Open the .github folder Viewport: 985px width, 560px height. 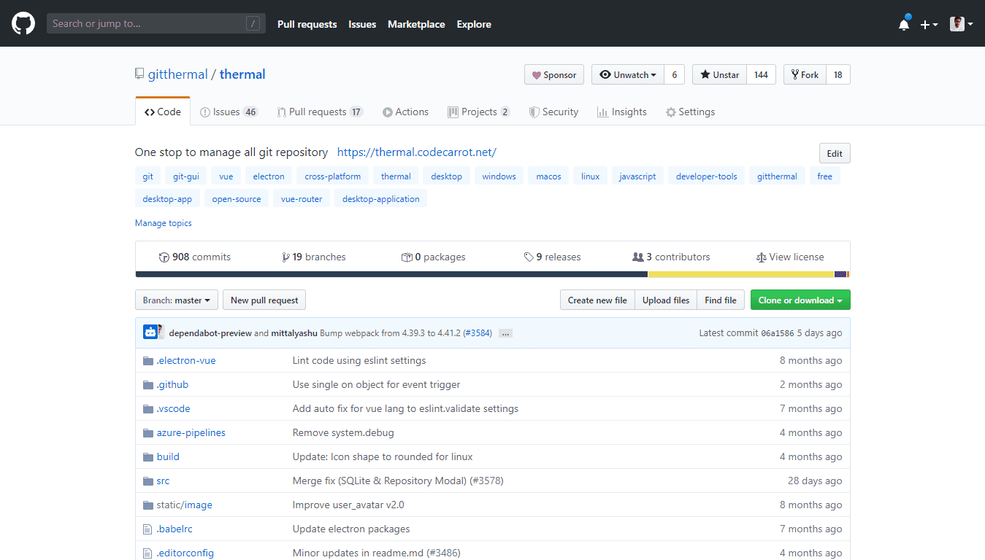(172, 384)
